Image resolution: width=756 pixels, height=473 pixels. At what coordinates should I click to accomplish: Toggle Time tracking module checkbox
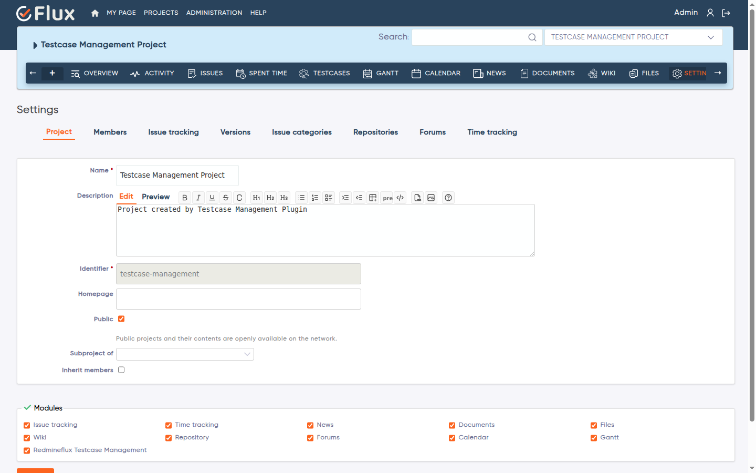(169, 425)
